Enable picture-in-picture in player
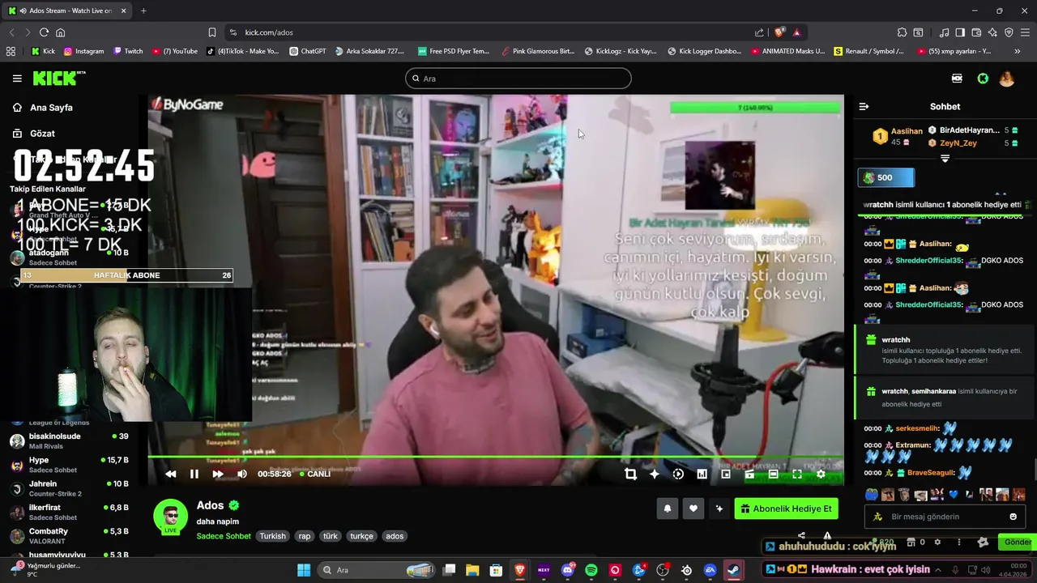Screen dimensions: 1037x583 [726, 474]
